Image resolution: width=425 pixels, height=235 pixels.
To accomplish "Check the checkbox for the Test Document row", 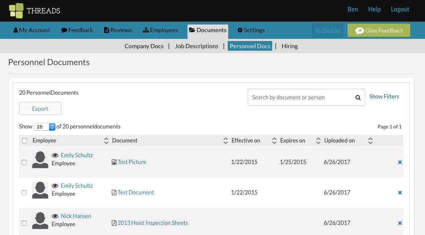I will (x=24, y=193).
